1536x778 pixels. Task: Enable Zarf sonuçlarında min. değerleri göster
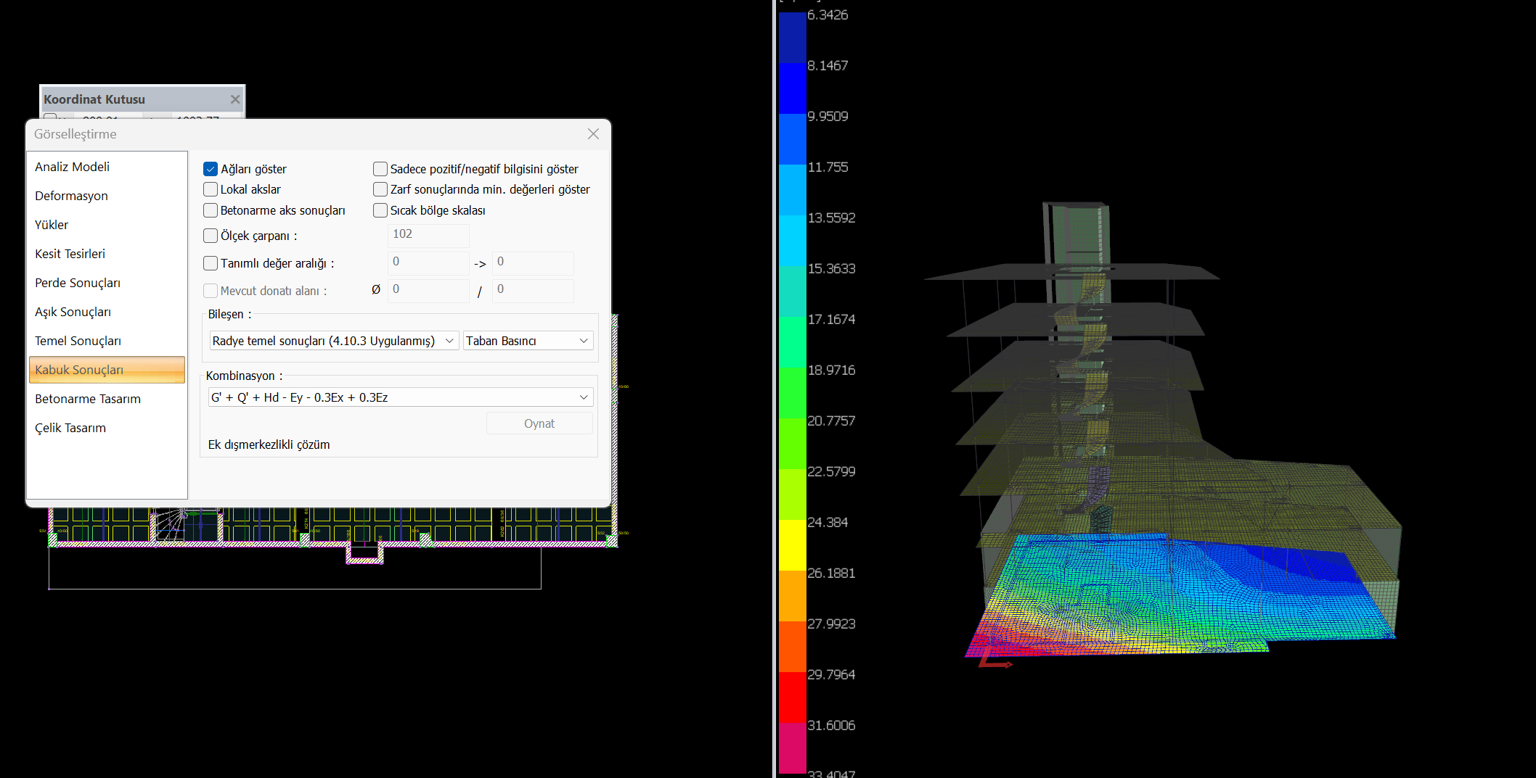pos(380,189)
